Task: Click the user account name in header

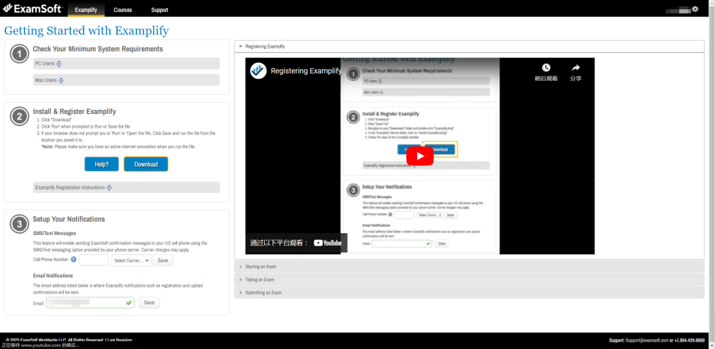Action: (679, 9)
